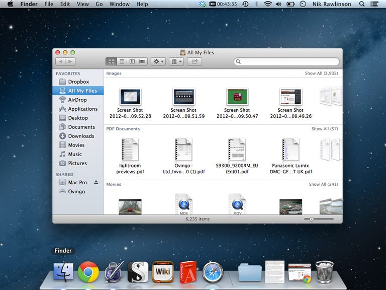
Task: Open the Google Chrome dock icon
Action: [88, 272]
